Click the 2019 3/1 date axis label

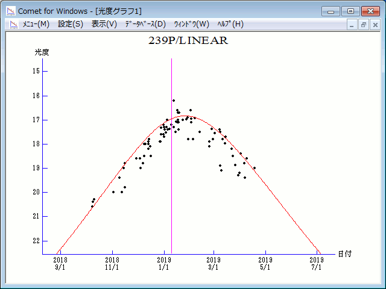click(x=214, y=264)
